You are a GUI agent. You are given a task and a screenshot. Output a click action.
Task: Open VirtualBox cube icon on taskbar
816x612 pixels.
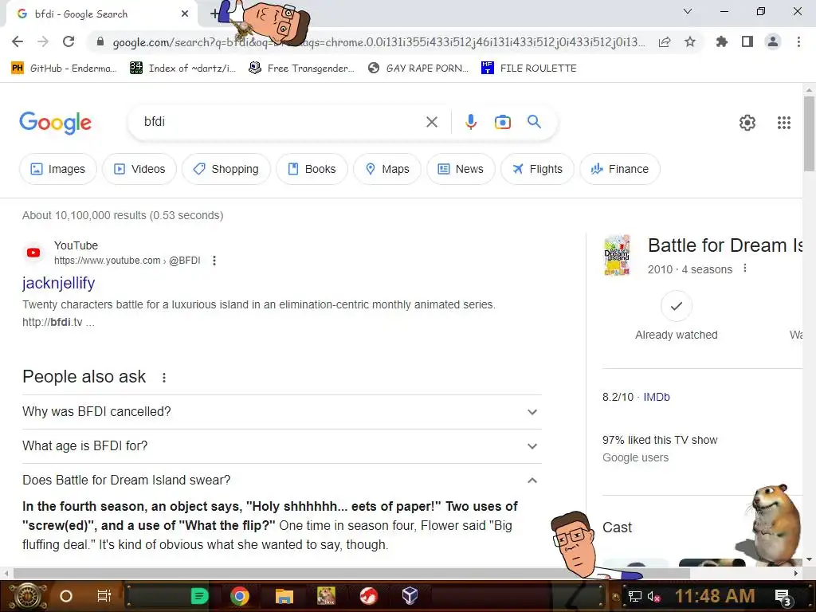coord(410,595)
